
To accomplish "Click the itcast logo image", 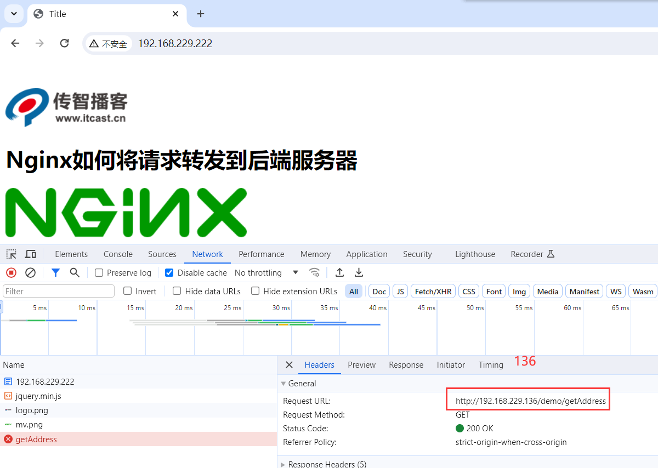I will (x=66, y=107).
